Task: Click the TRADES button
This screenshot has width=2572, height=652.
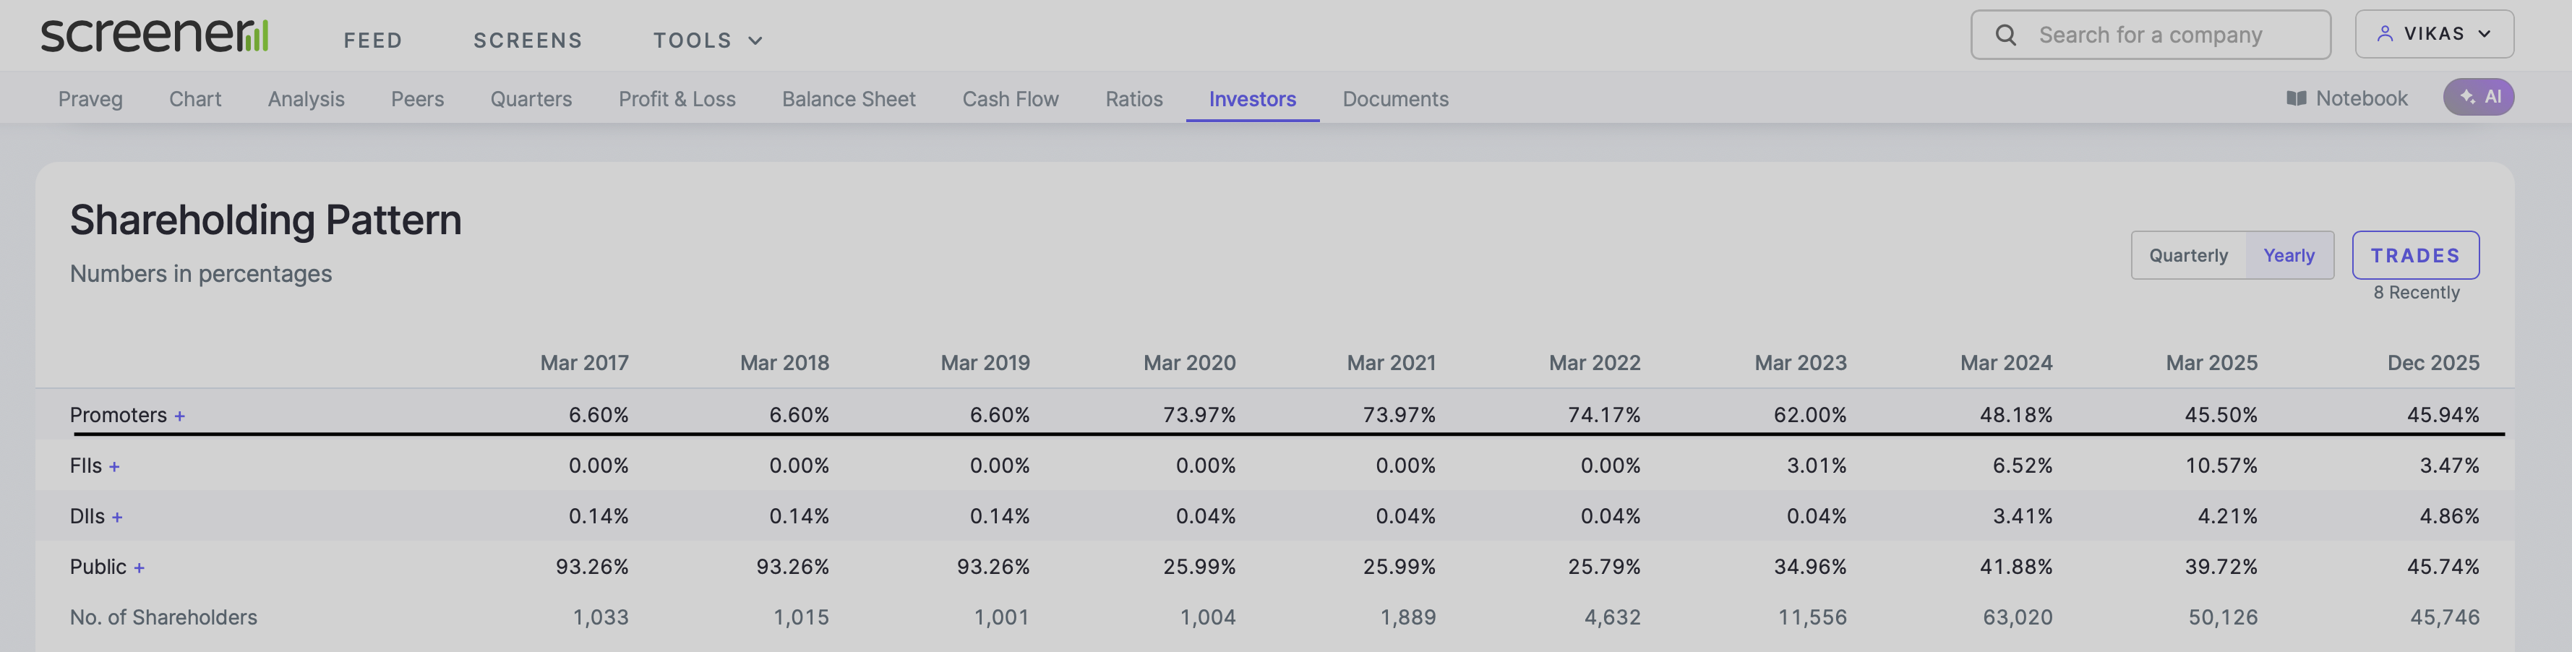Action: coord(2414,256)
